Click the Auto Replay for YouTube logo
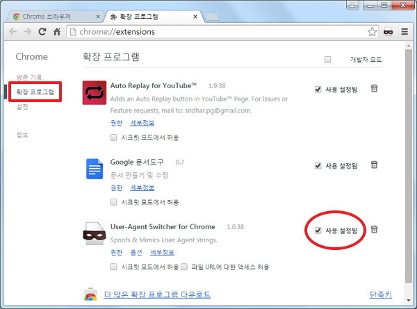 pos(95,93)
